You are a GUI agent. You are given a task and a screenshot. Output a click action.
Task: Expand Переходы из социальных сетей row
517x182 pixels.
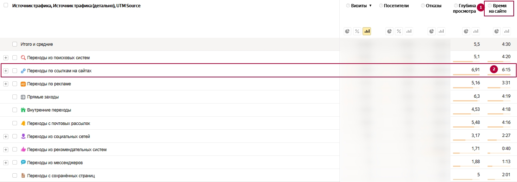coord(6,137)
